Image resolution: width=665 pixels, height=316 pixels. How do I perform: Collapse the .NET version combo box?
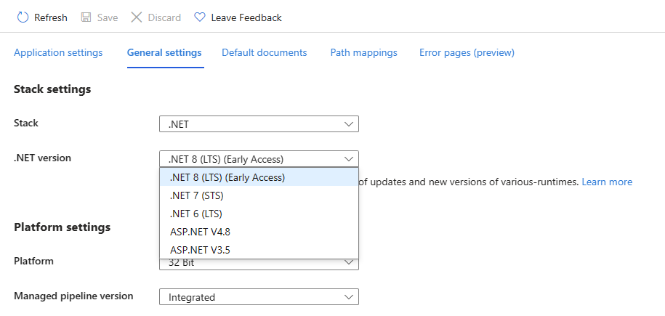[x=259, y=159]
